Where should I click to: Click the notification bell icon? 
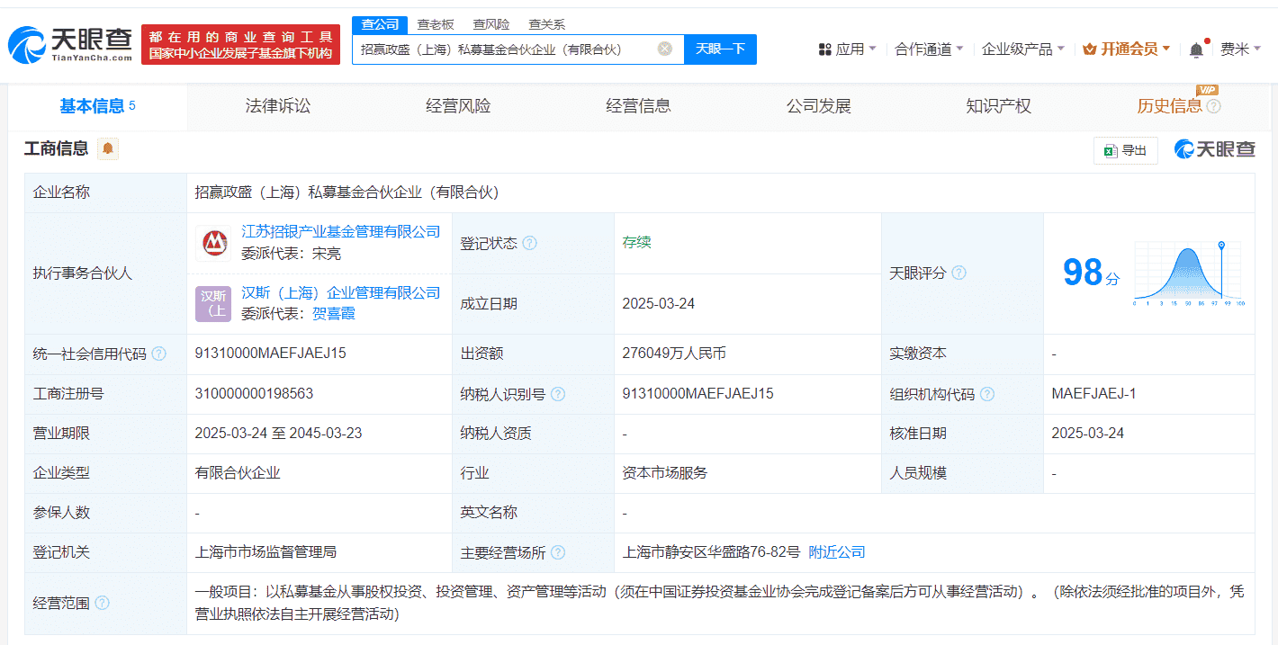1195,49
